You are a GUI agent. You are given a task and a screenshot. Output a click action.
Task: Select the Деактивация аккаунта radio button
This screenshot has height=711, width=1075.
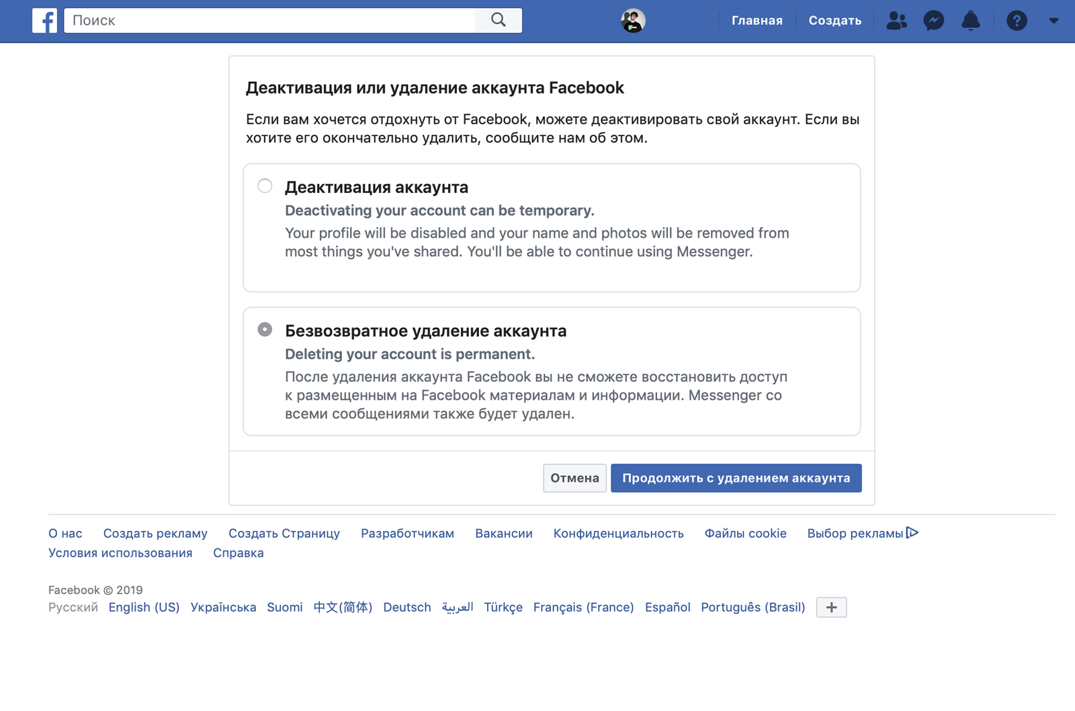point(265,186)
